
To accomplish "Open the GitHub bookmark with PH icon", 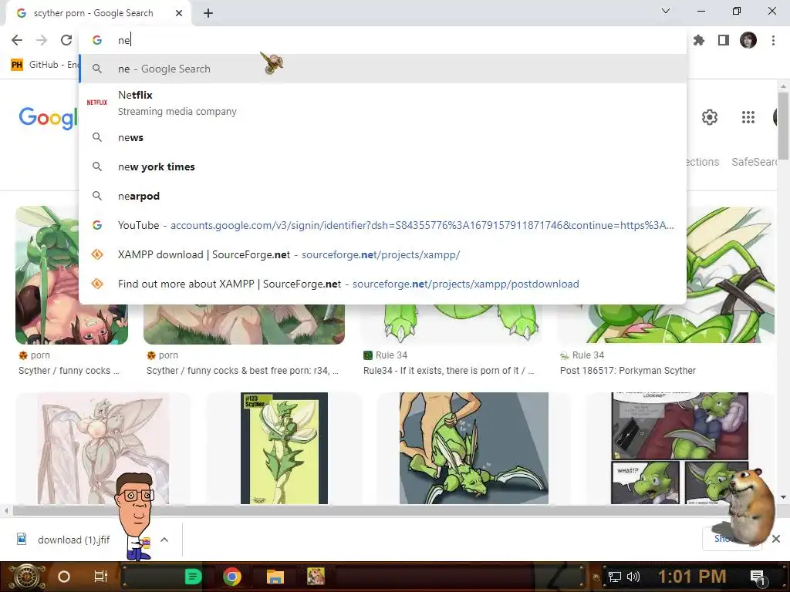I will 44,65.
